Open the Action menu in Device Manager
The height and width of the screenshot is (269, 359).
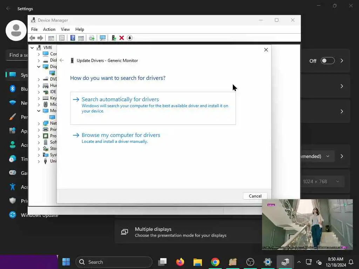pyautogui.click(x=49, y=29)
